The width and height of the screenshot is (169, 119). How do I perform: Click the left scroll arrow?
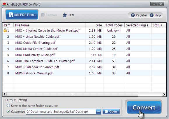click(5, 94)
